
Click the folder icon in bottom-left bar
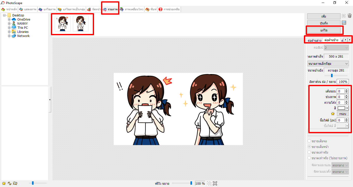coord(15,183)
